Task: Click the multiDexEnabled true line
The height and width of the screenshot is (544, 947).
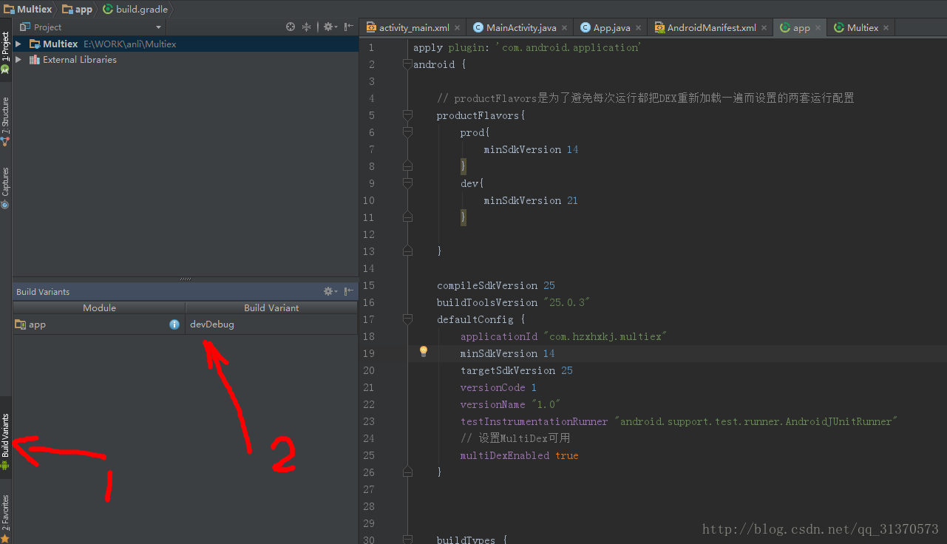Action: (519, 455)
